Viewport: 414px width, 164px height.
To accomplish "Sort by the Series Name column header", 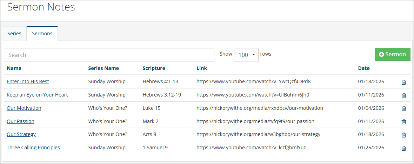I will 103,68.
